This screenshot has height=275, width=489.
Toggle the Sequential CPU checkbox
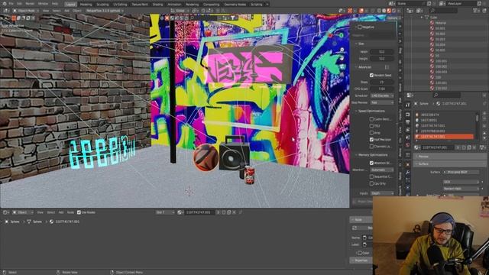tap(371, 176)
